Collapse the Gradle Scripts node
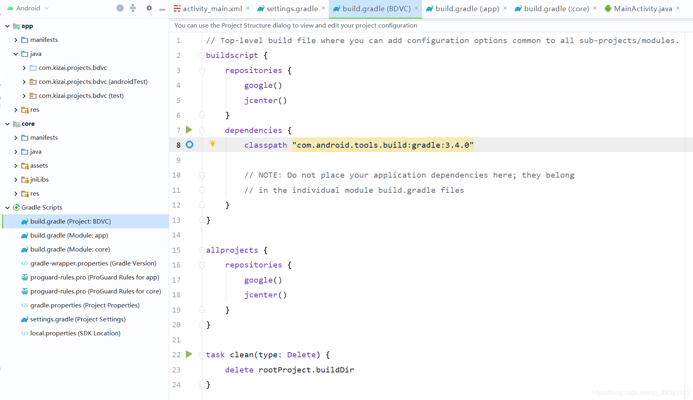The image size is (693, 400). (x=7, y=208)
